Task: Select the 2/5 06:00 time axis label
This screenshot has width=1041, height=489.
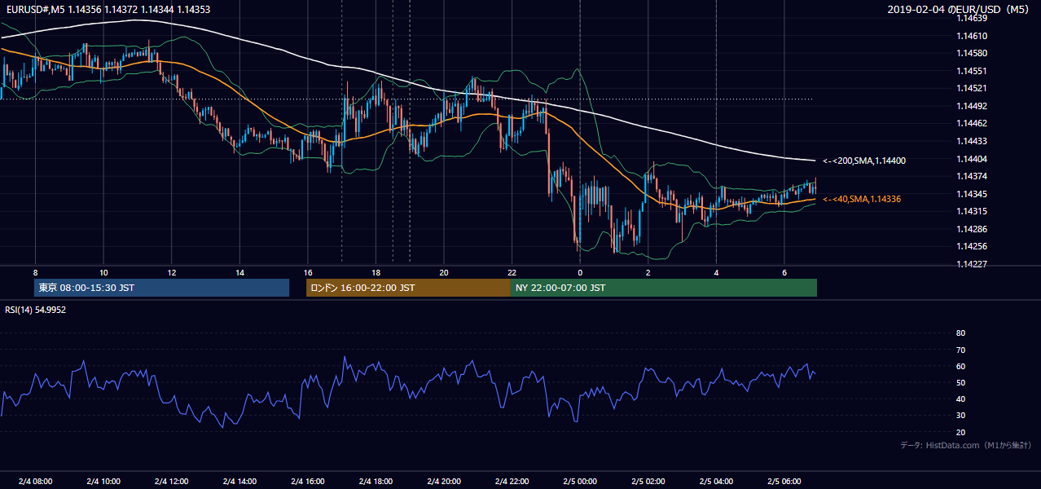Action: tap(784, 481)
